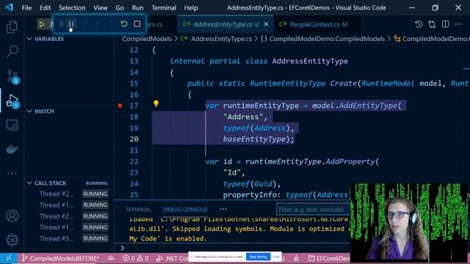Restart the debugging session

pos(124,24)
